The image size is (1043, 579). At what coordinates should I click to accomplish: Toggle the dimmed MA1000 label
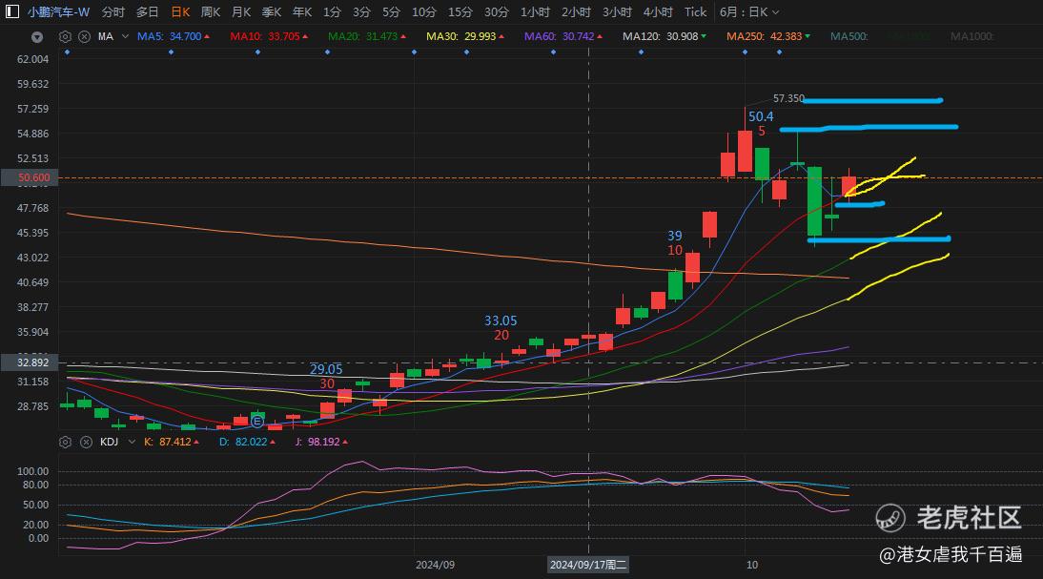point(971,36)
